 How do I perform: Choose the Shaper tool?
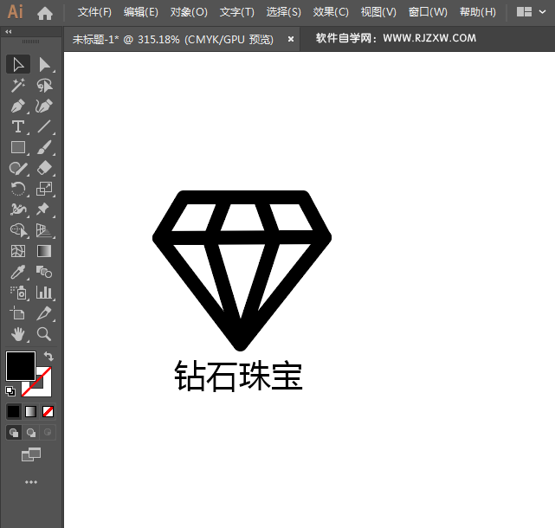(x=18, y=168)
